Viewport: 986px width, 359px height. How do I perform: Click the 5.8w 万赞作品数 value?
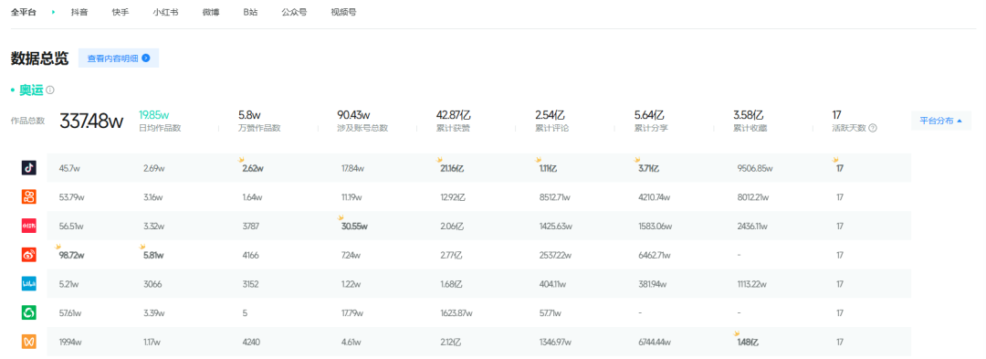[x=249, y=115]
